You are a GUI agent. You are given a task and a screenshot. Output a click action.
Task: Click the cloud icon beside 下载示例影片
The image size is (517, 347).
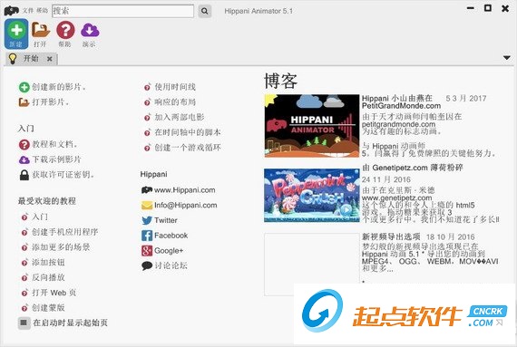pos(24,159)
